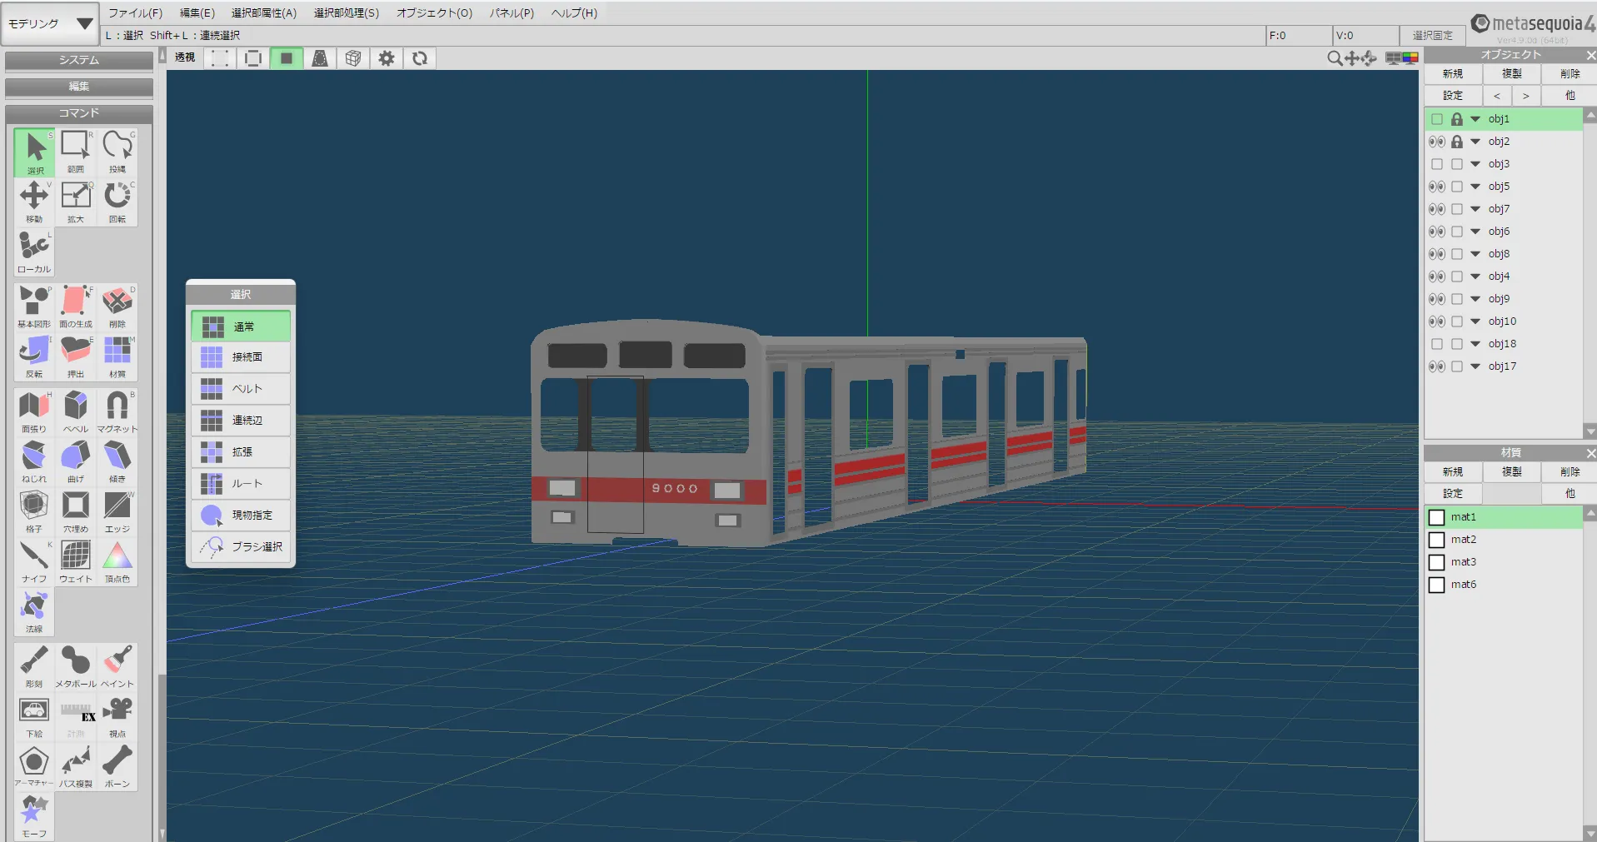Click the 複製 button in object panel

(x=1511, y=74)
